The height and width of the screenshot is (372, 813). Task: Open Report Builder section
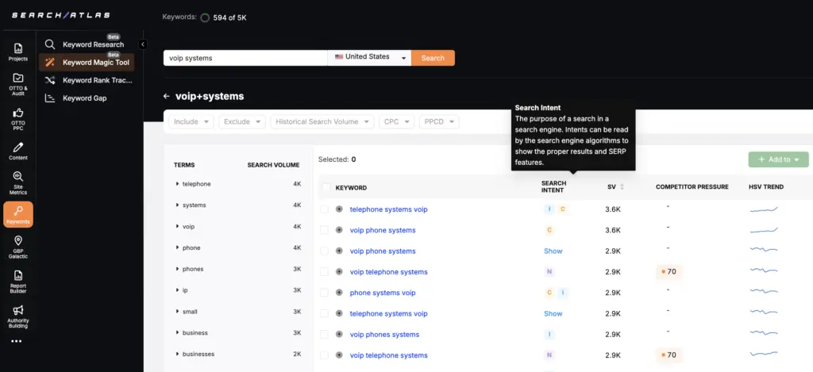click(x=17, y=282)
